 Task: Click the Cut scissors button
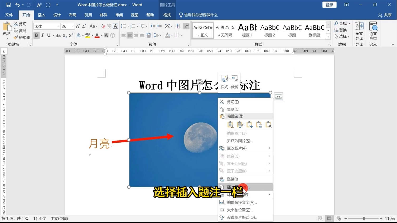tap(20, 24)
